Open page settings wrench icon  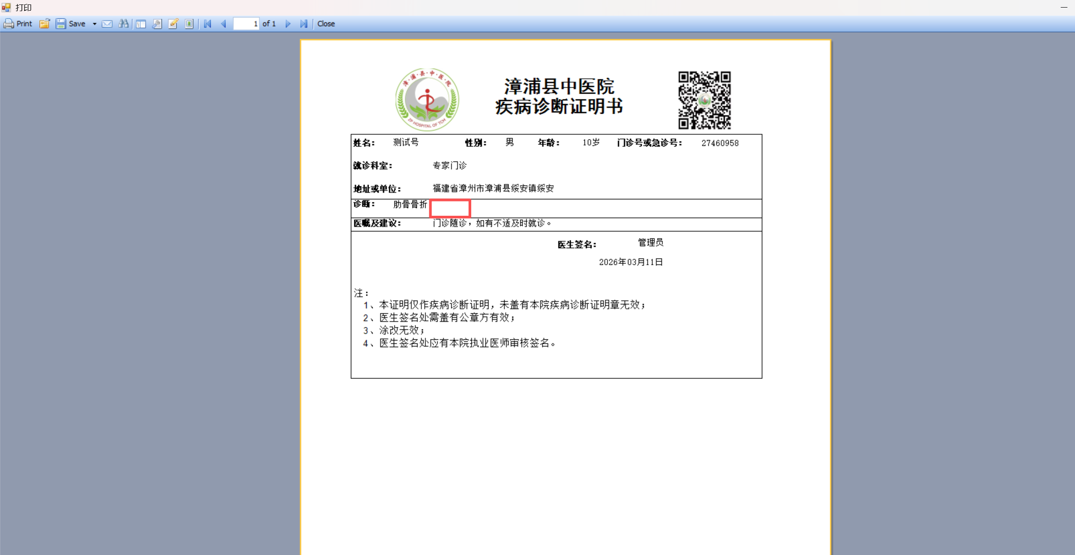(157, 24)
